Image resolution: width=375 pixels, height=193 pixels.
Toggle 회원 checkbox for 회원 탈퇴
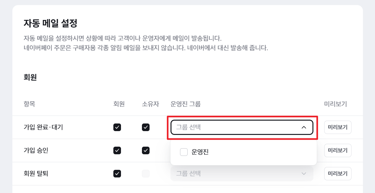coord(117,174)
